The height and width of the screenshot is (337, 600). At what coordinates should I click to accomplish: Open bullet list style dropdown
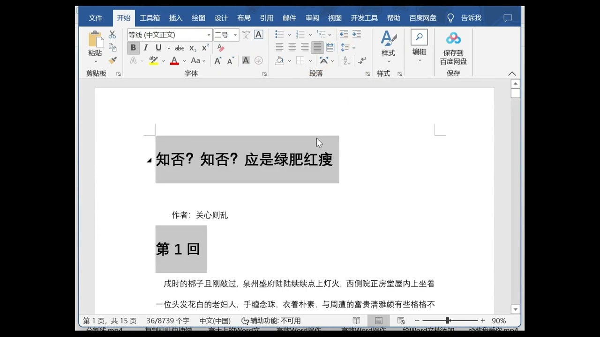click(x=289, y=35)
